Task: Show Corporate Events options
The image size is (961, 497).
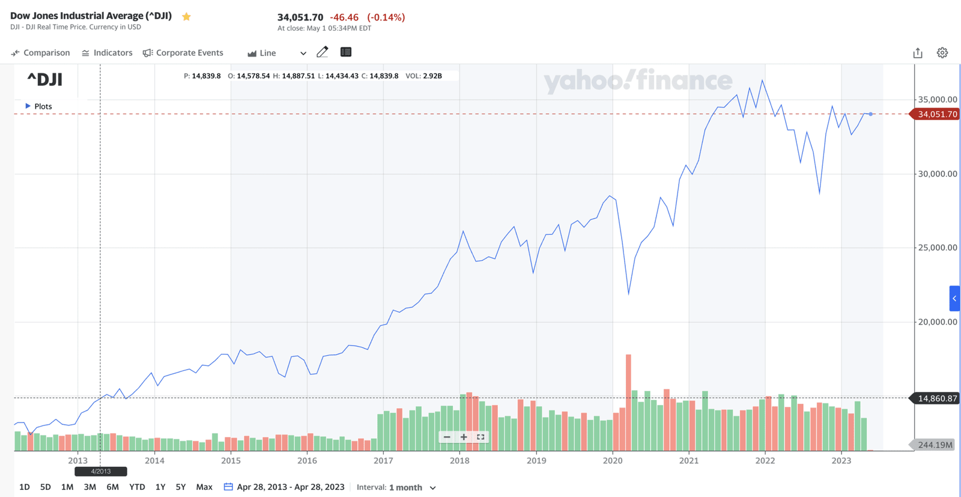Action: 183,52
